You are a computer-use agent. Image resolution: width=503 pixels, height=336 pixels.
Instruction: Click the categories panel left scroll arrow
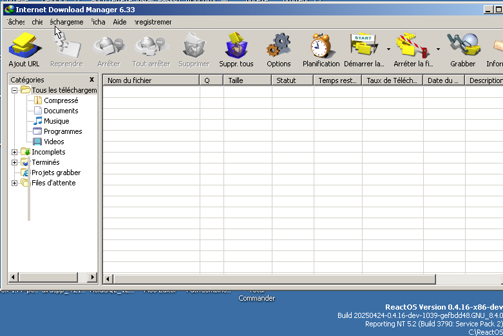pos(13,277)
